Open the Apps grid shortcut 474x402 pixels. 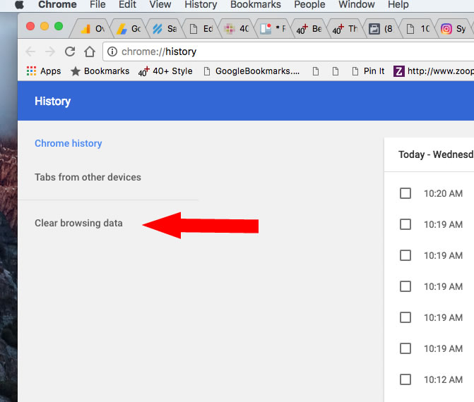point(44,71)
